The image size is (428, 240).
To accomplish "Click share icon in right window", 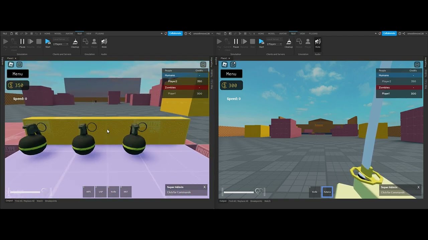I will point(404,33).
